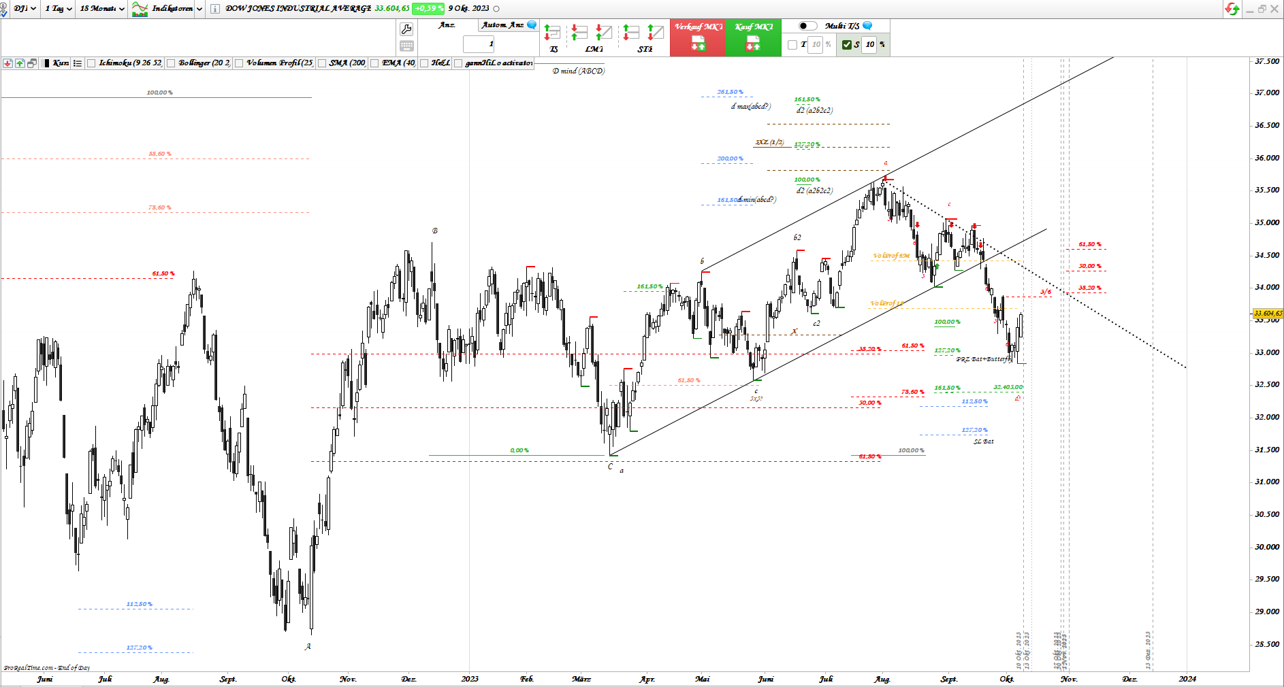This screenshot has width=1284, height=687.
Task: Click the Kurs price label
Action: coord(61,63)
